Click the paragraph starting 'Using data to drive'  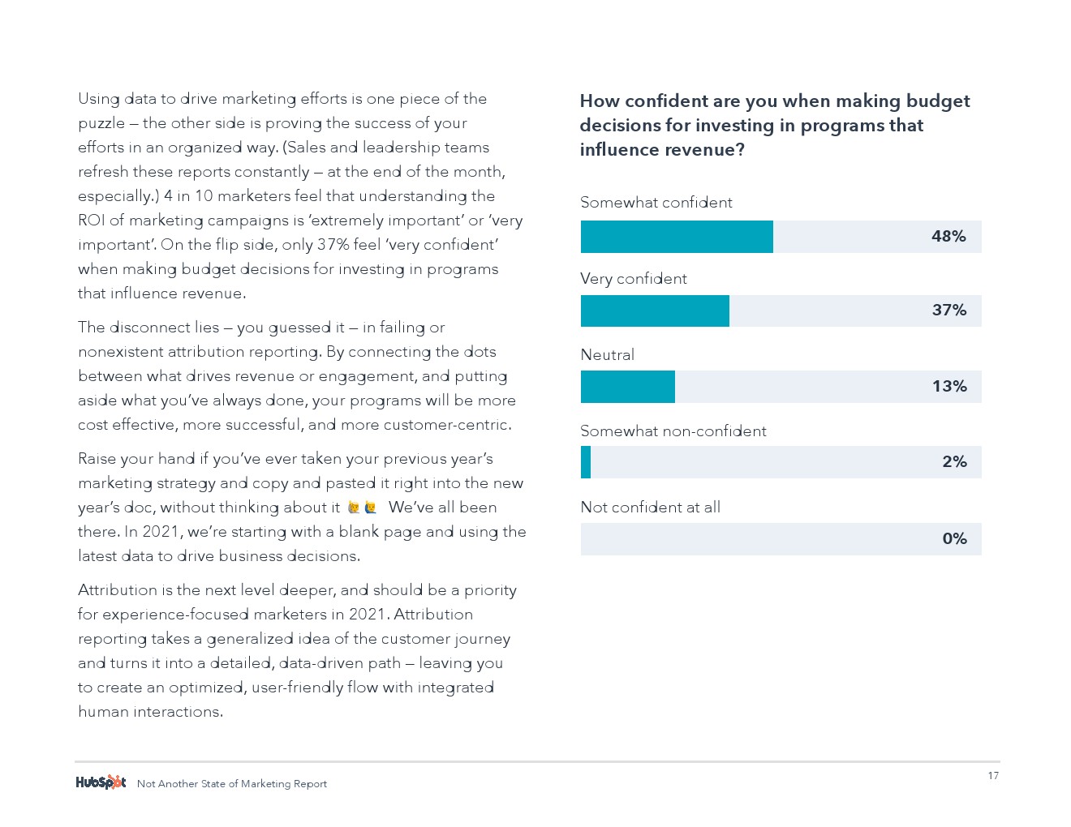(300, 195)
